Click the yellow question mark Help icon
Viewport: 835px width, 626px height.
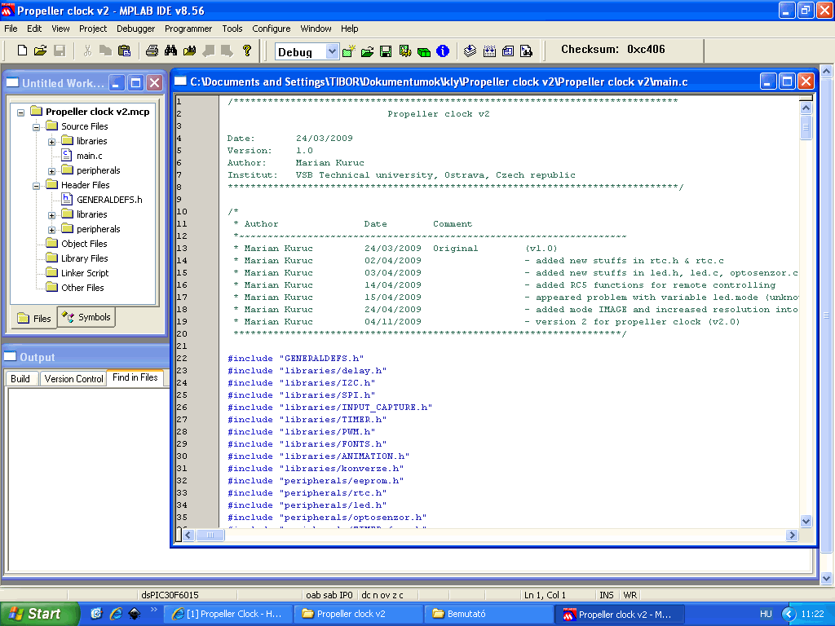[x=246, y=51]
